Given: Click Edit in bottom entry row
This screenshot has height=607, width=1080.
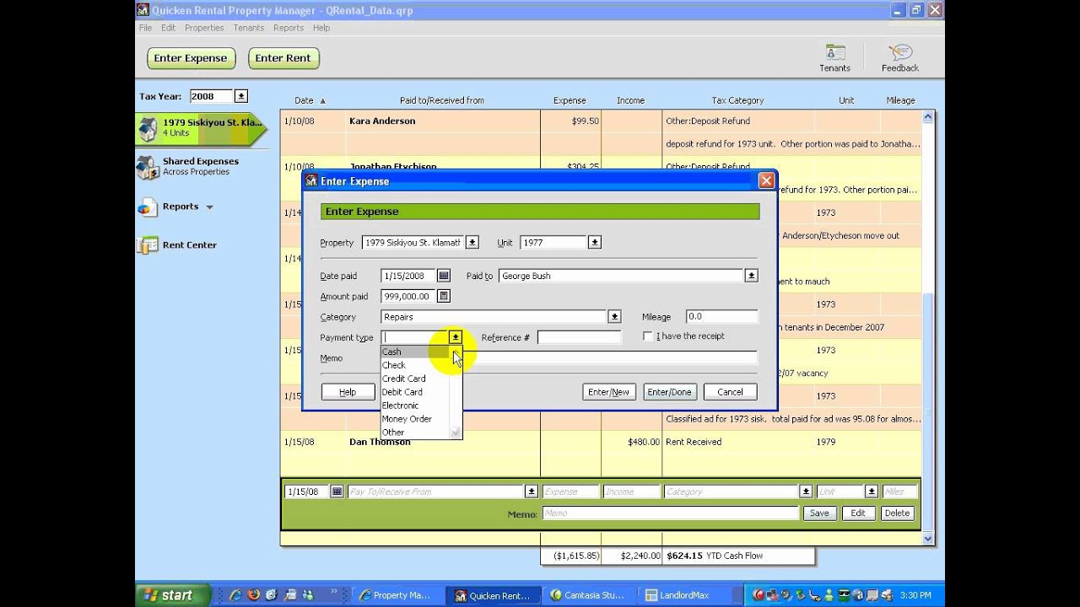Looking at the screenshot, I should pos(858,513).
